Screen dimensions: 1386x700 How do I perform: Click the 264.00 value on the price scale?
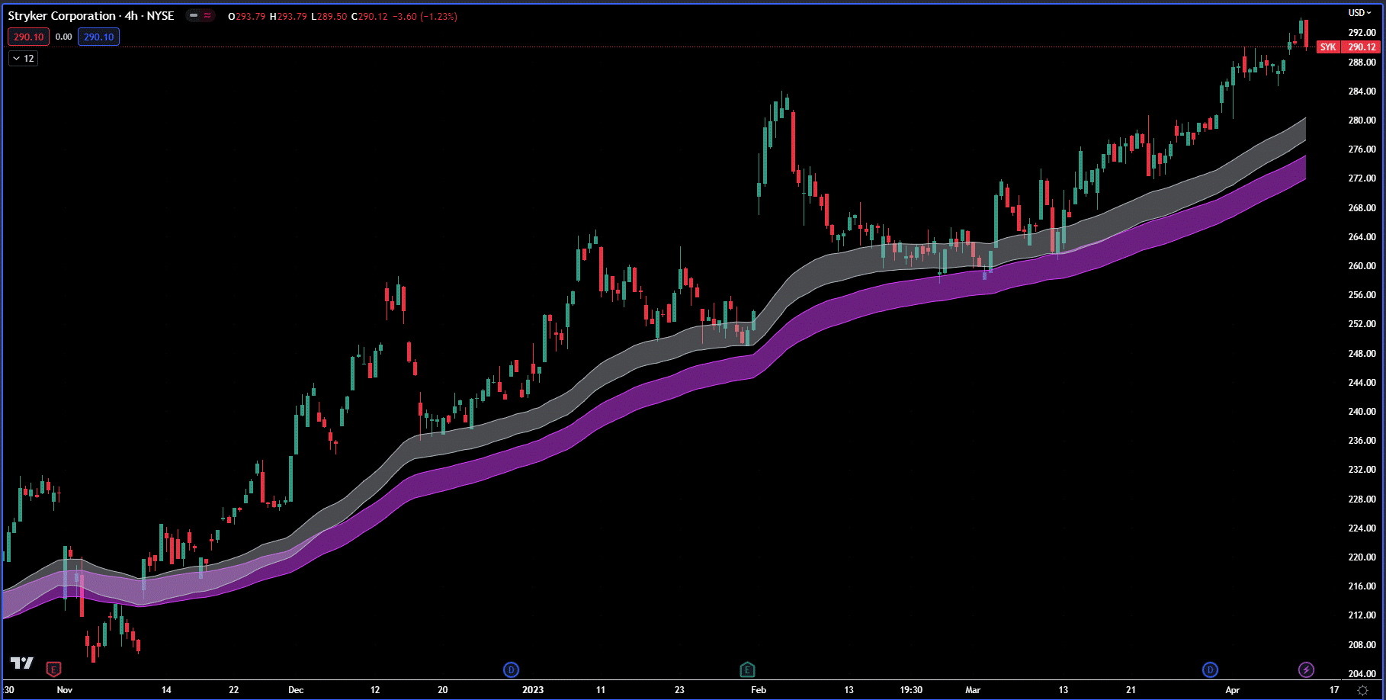1361,236
